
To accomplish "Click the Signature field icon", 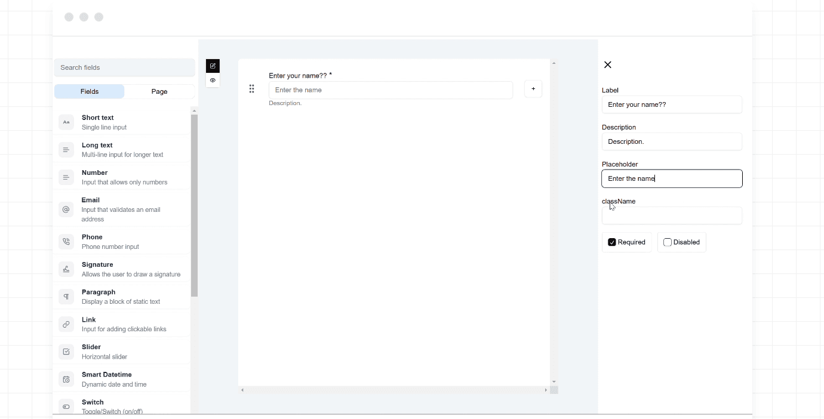I will click(66, 269).
